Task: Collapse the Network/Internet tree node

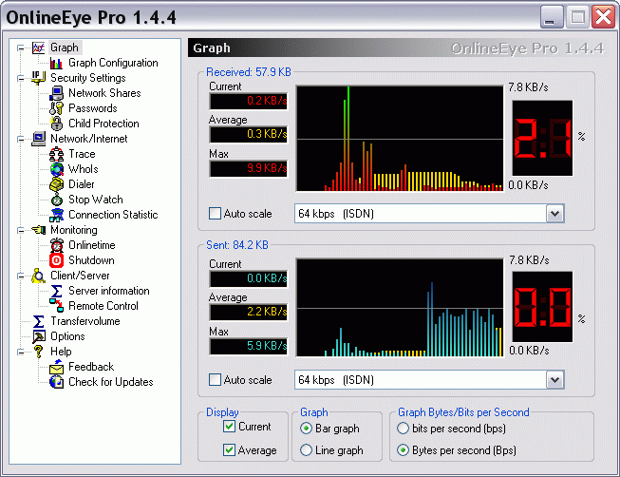Action: (21, 139)
